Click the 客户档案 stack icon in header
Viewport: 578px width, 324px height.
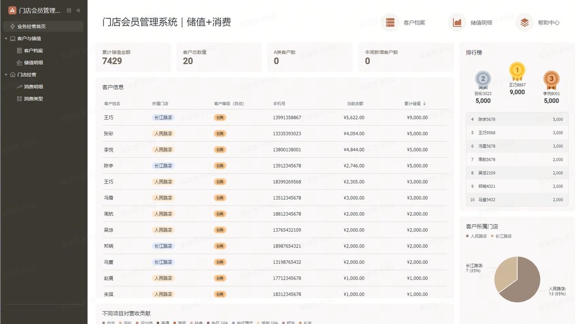coord(390,22)
